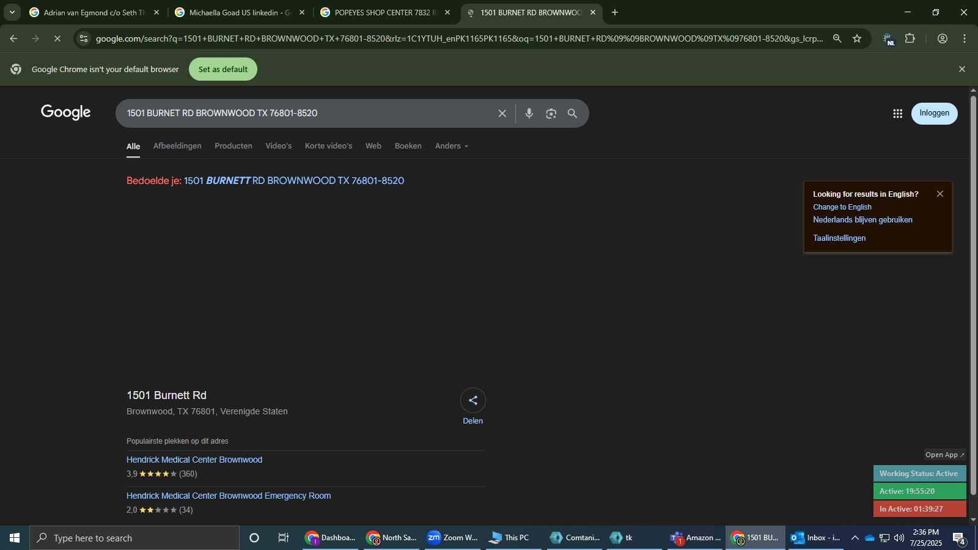Open the notification center icon
The height and width of the screenshot is (550, 978).
tap(959, 538)
